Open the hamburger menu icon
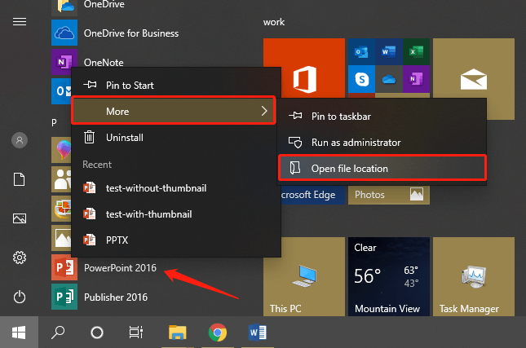 20,22
